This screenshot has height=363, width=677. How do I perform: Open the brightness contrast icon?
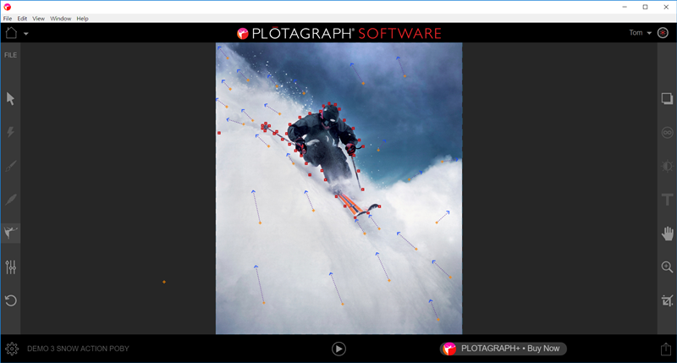(x=667, y=166)
